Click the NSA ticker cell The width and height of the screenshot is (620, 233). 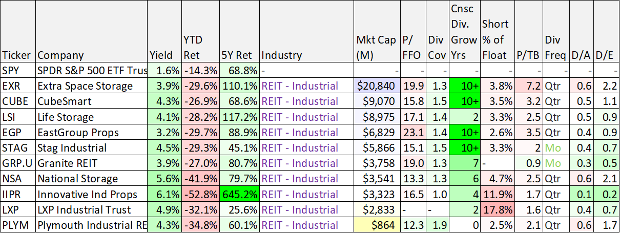[18, 178]
